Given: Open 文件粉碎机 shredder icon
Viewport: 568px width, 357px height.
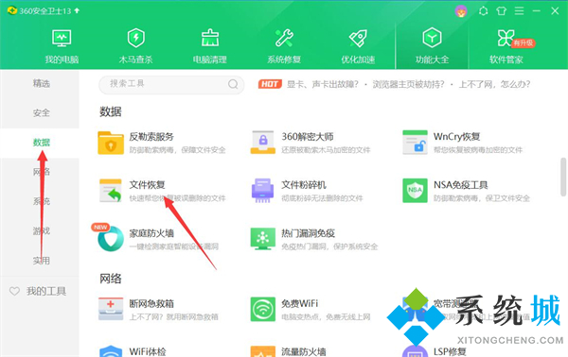Looking at the screenshot, I should [x=262, y=191].
